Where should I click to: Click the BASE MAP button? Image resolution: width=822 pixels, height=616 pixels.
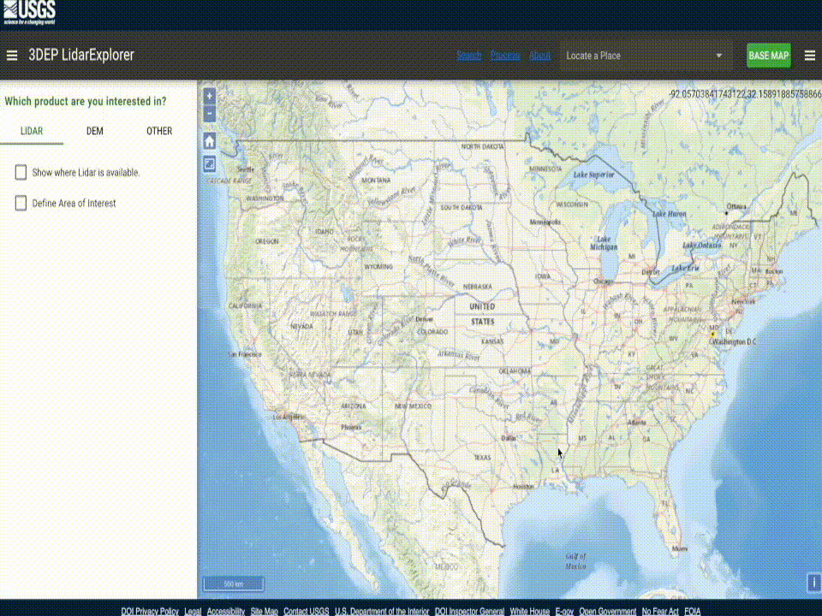(769, 56)
